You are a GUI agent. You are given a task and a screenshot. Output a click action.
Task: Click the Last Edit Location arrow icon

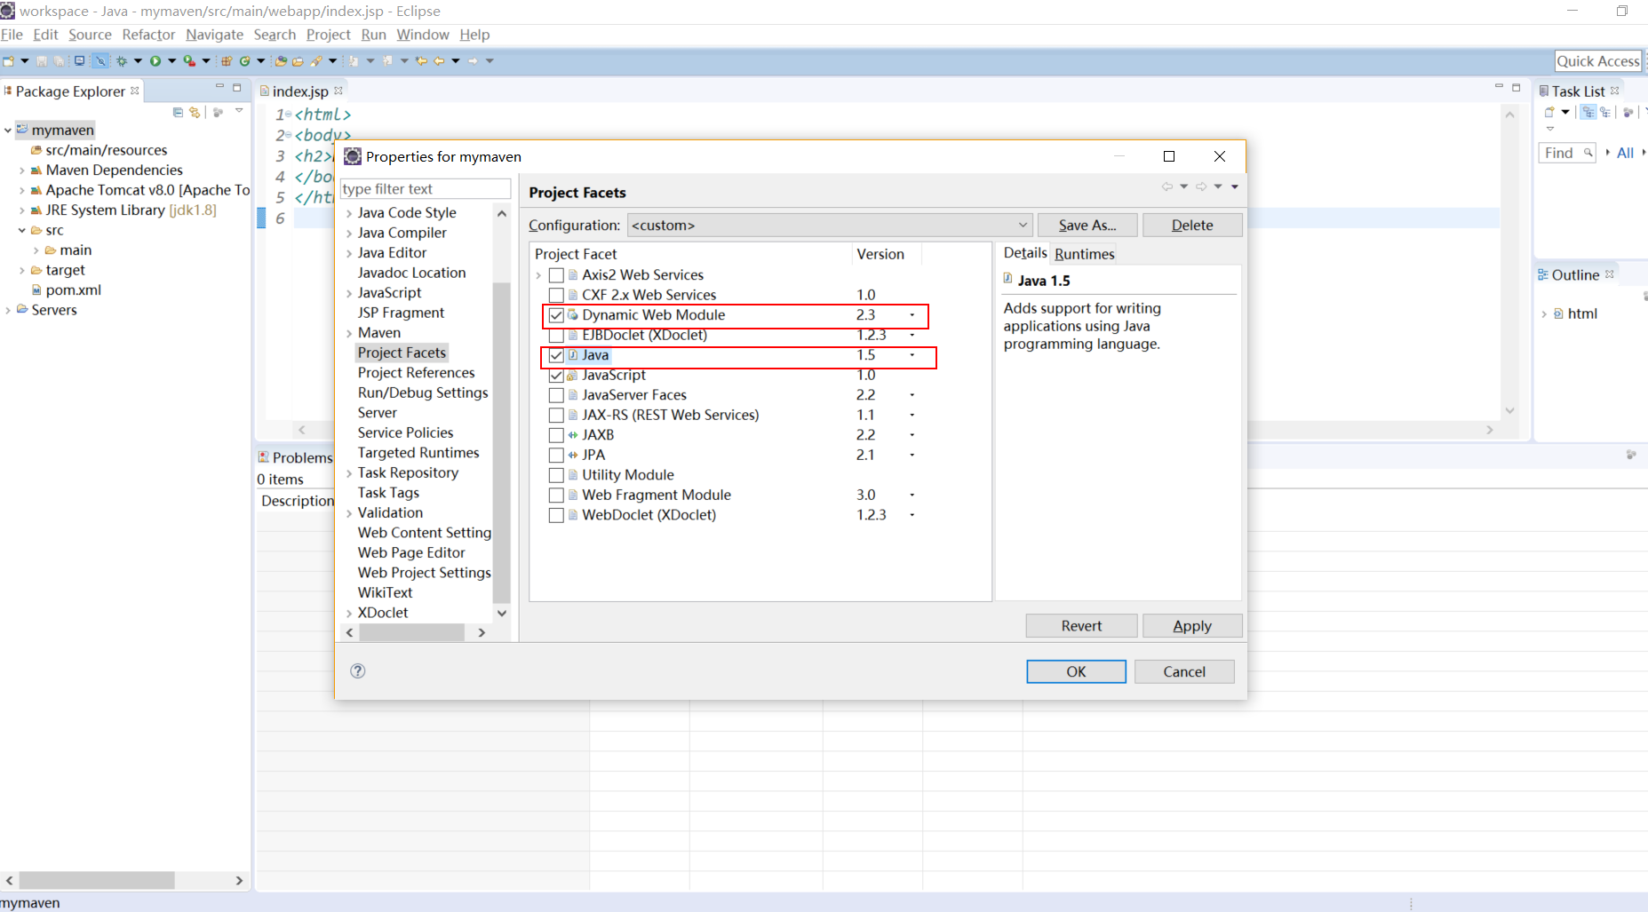click(x=421, y=61)
